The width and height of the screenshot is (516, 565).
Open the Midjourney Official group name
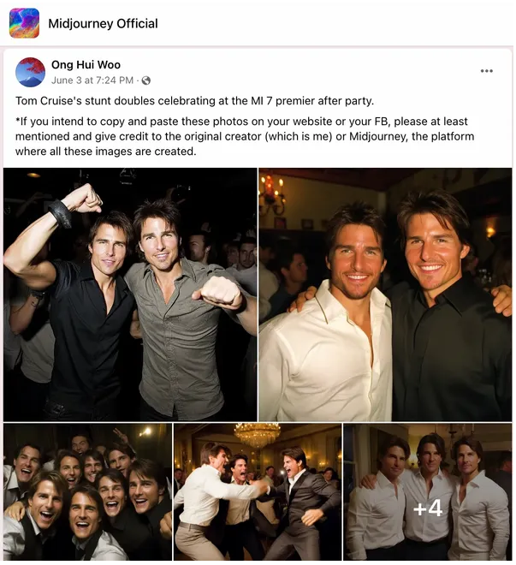[103, 23]
